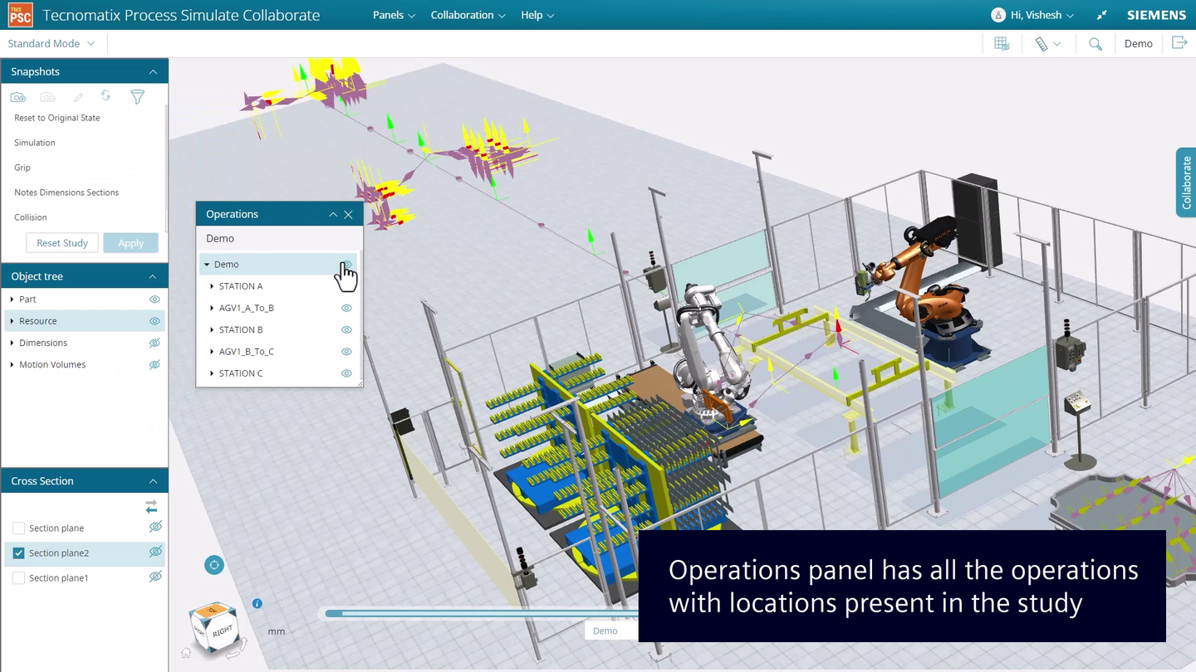The width and height of the screenshot is (1196, 672).
Task: Open the snapshot filter funnel icon
Action: point(137,97)
